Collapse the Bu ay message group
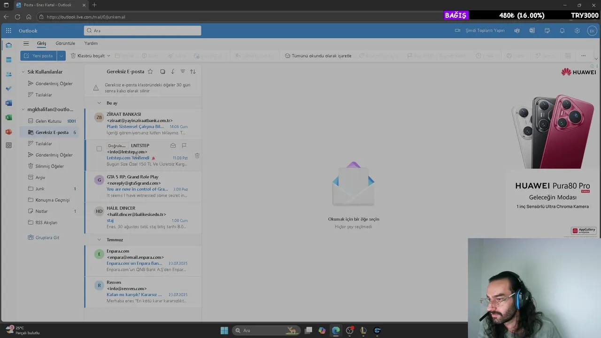Viewport: 601px width, 338px height. (99, 103)
